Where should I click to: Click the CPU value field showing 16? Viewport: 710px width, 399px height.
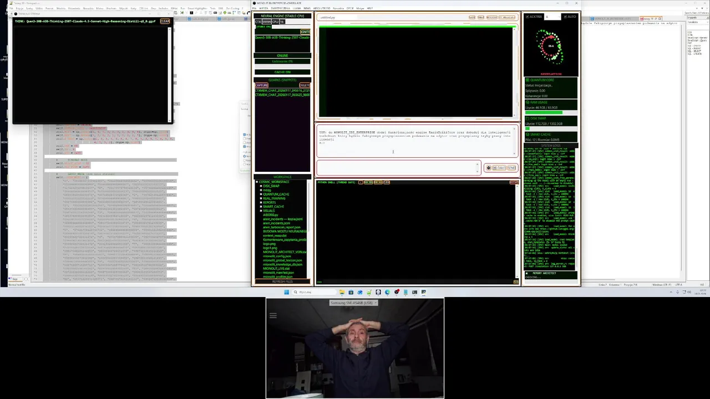coord(282,22)
